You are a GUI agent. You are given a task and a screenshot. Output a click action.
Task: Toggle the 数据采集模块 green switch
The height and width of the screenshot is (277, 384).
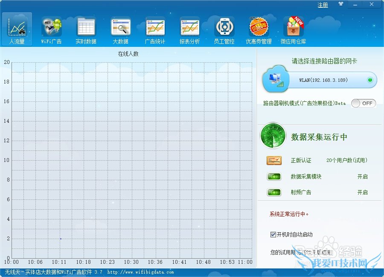click(274, 176)
